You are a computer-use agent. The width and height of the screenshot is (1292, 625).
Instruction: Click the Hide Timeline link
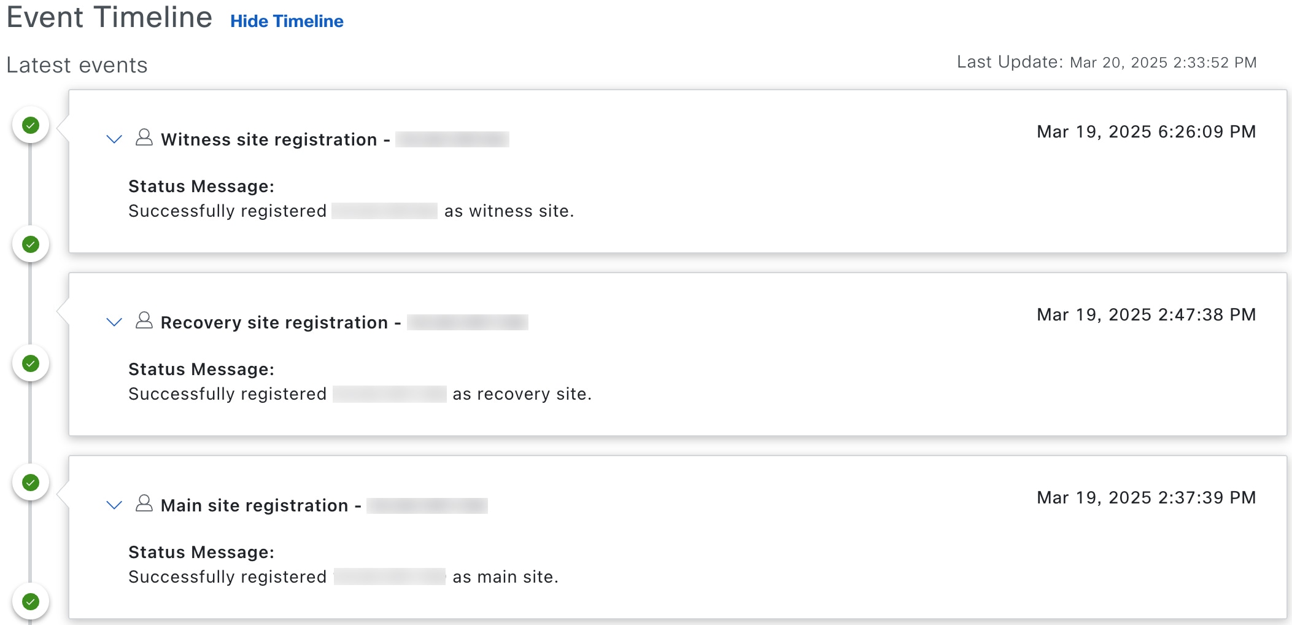tap(287, 21)
